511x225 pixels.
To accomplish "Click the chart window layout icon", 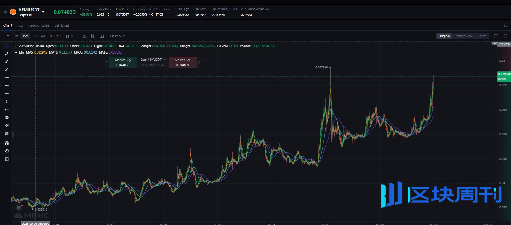I will 496,36.
